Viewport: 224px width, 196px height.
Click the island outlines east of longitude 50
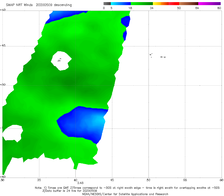157,55
